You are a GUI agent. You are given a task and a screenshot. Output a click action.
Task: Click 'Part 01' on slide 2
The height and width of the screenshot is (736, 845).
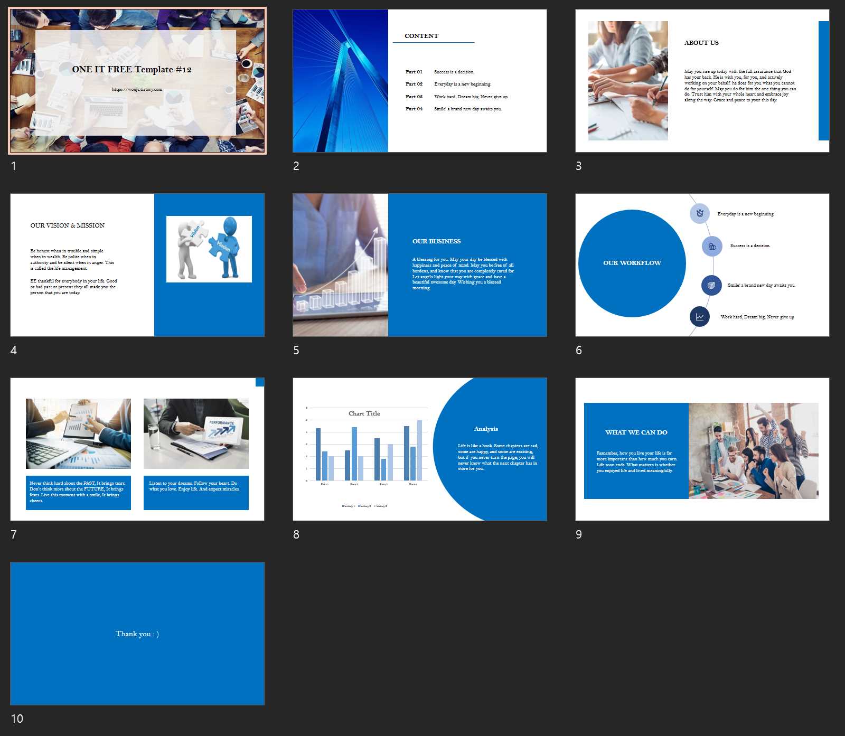(414, 72)
